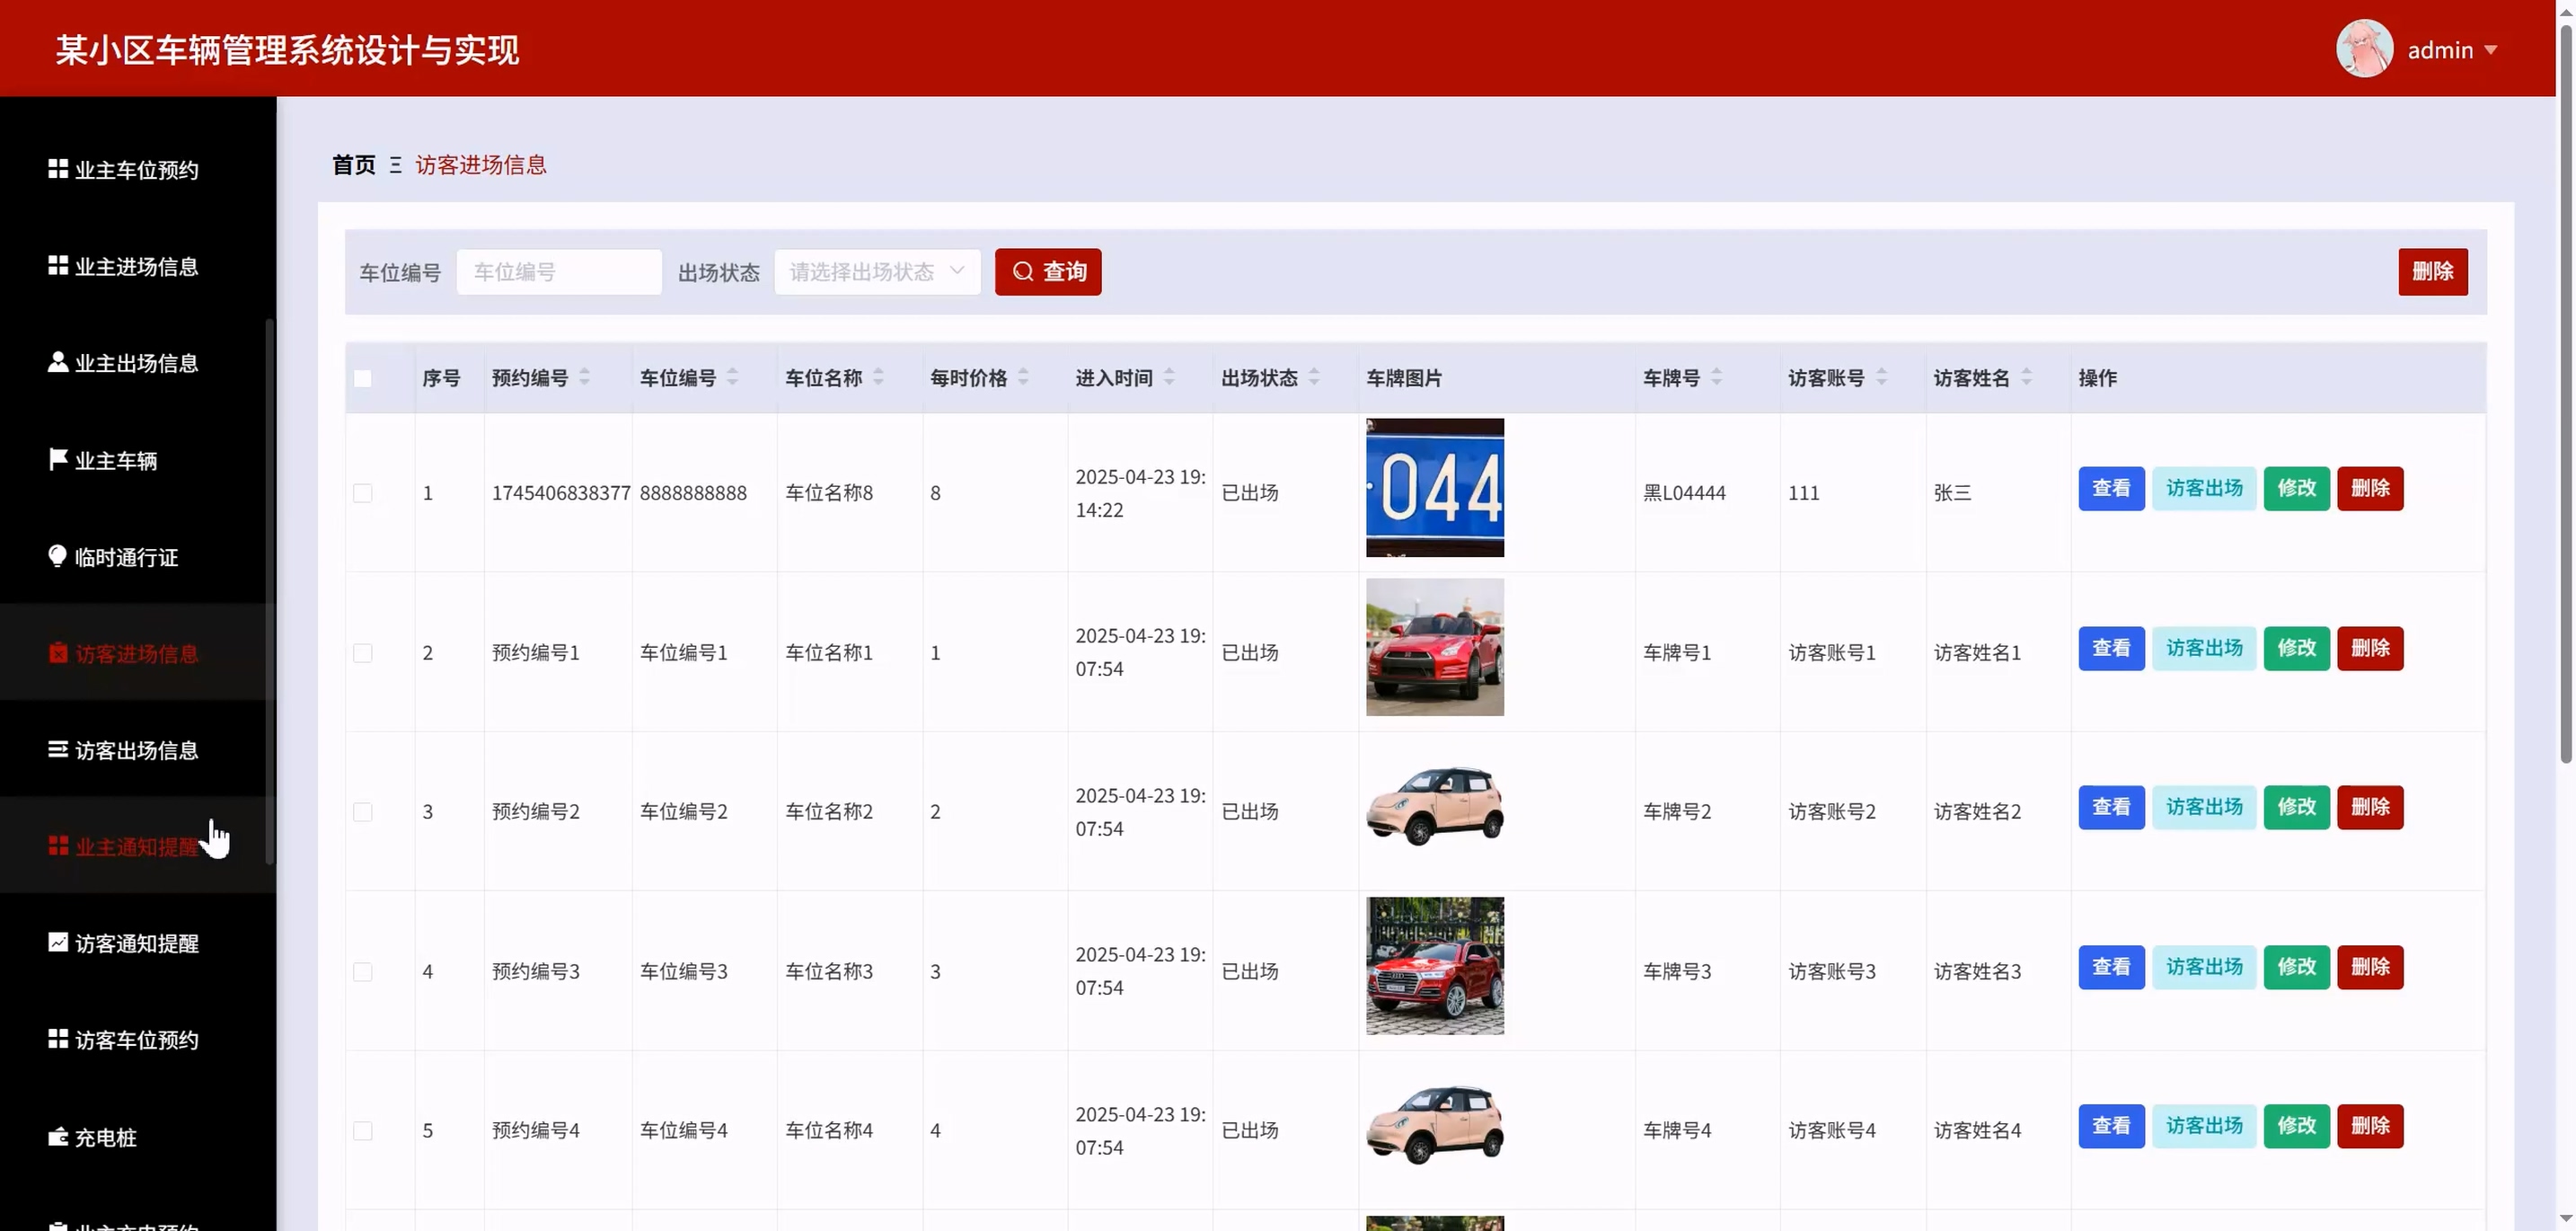Sort by 进入时间 column arrows

(x=1169, y=378)
